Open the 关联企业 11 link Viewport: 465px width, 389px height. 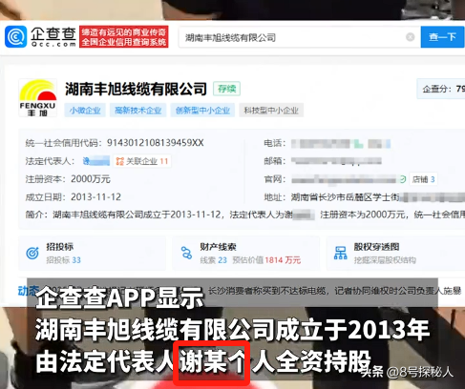[x=142, y=161]
